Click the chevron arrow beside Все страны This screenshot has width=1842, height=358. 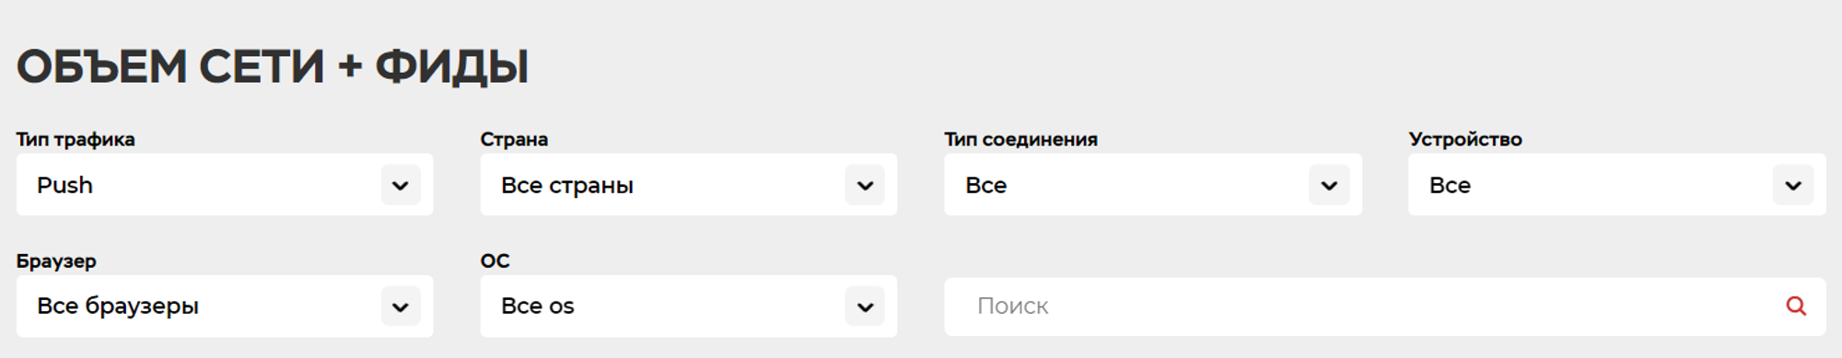865,185
